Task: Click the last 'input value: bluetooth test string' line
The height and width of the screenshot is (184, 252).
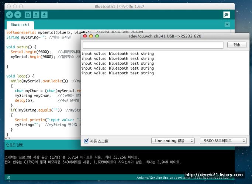Action: (x=117, y=73)
